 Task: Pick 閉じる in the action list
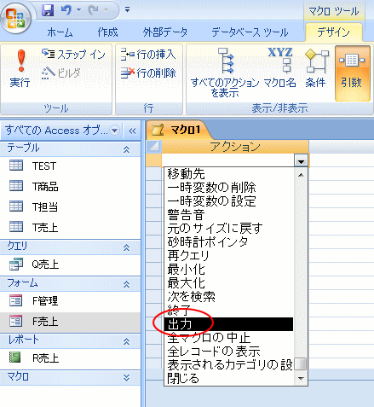229,379
